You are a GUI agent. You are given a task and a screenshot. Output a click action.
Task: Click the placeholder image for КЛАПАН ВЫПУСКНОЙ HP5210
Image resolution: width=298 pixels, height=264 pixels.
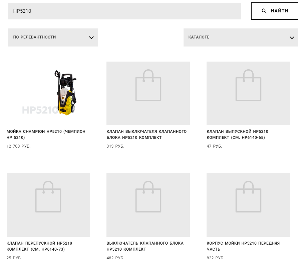click(x=248, y=93)
